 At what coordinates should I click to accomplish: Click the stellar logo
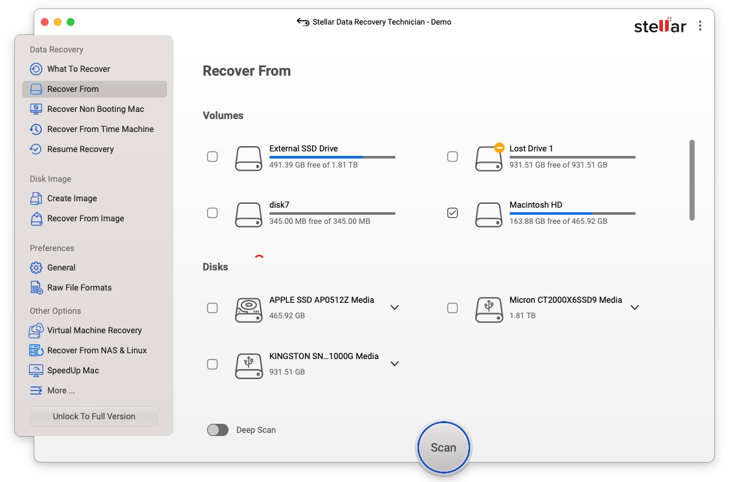pyautogui.click(x=660, y=26)
